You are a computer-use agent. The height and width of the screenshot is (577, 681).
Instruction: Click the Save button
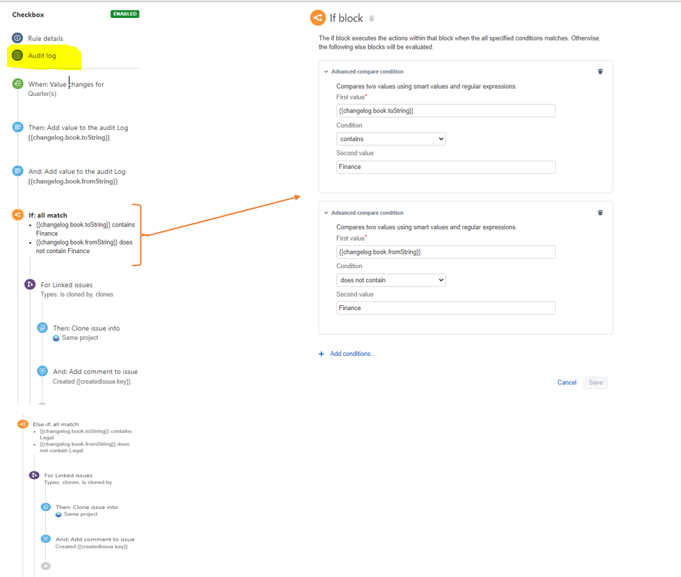[595, 382]
